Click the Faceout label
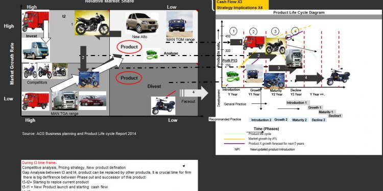Viewport: 383px width, 191px height. (x=188, y=101)
